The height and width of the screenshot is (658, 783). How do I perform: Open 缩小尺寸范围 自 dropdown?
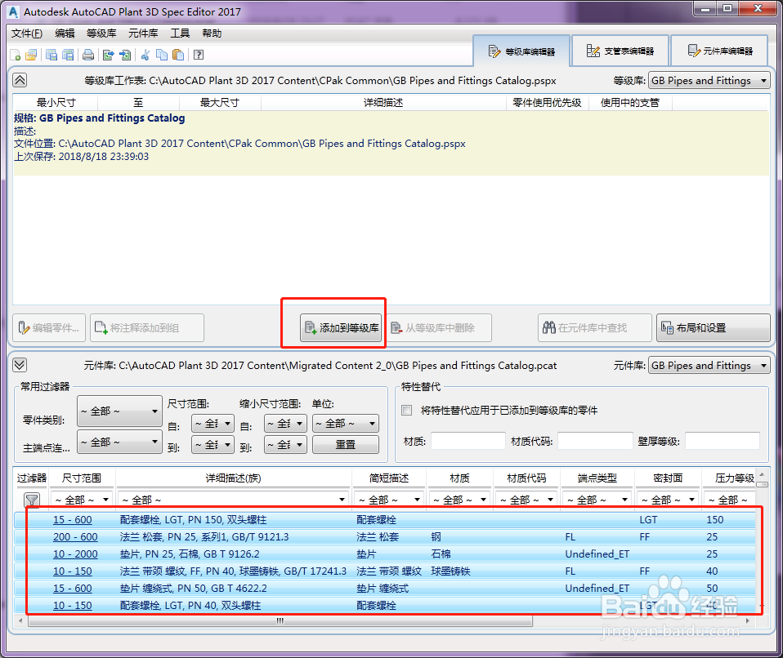pos(285,424)
